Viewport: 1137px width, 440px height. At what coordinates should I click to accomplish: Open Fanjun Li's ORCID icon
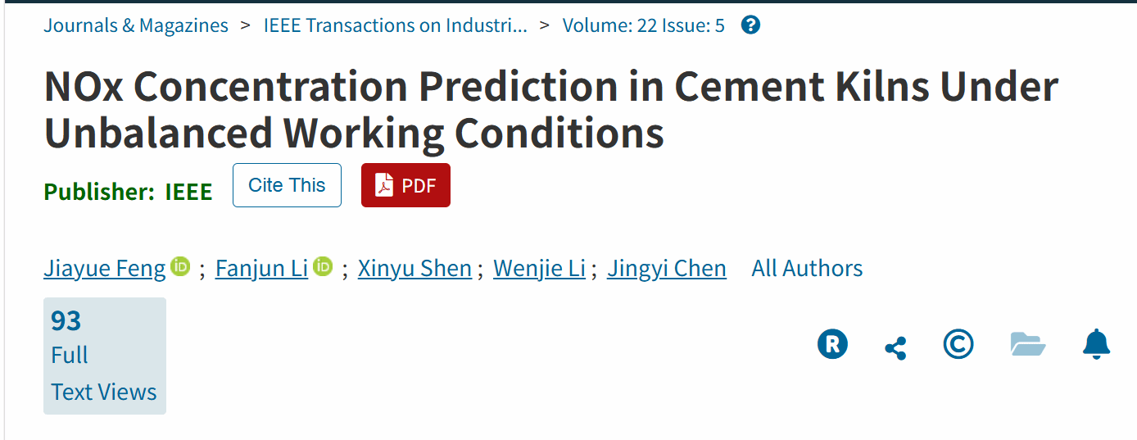(323, 267)
